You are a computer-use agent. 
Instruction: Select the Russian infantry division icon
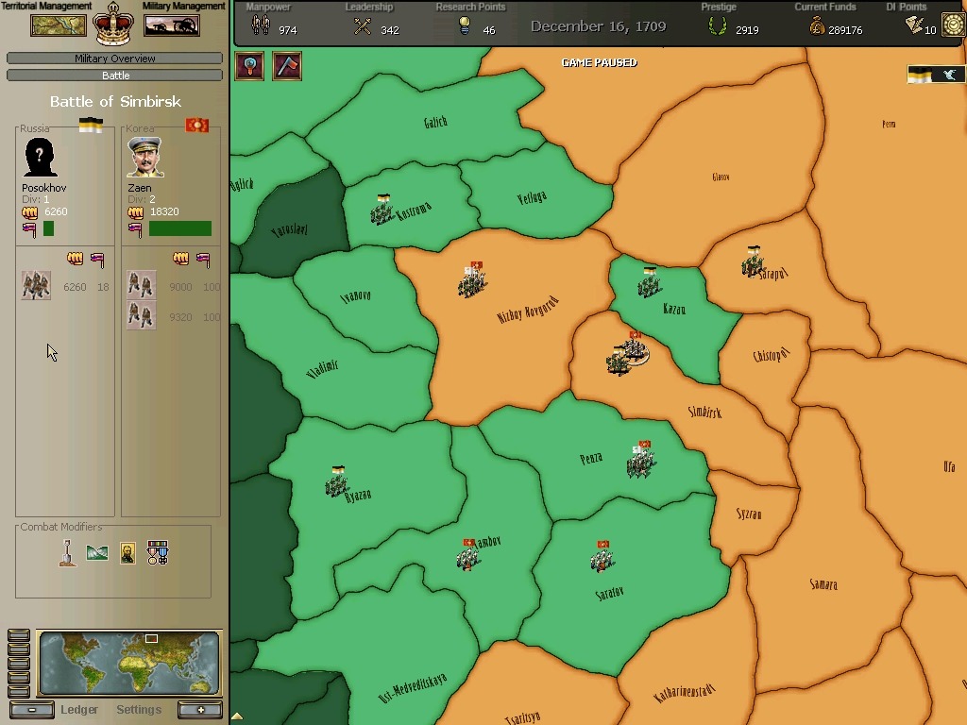point(37,285)
